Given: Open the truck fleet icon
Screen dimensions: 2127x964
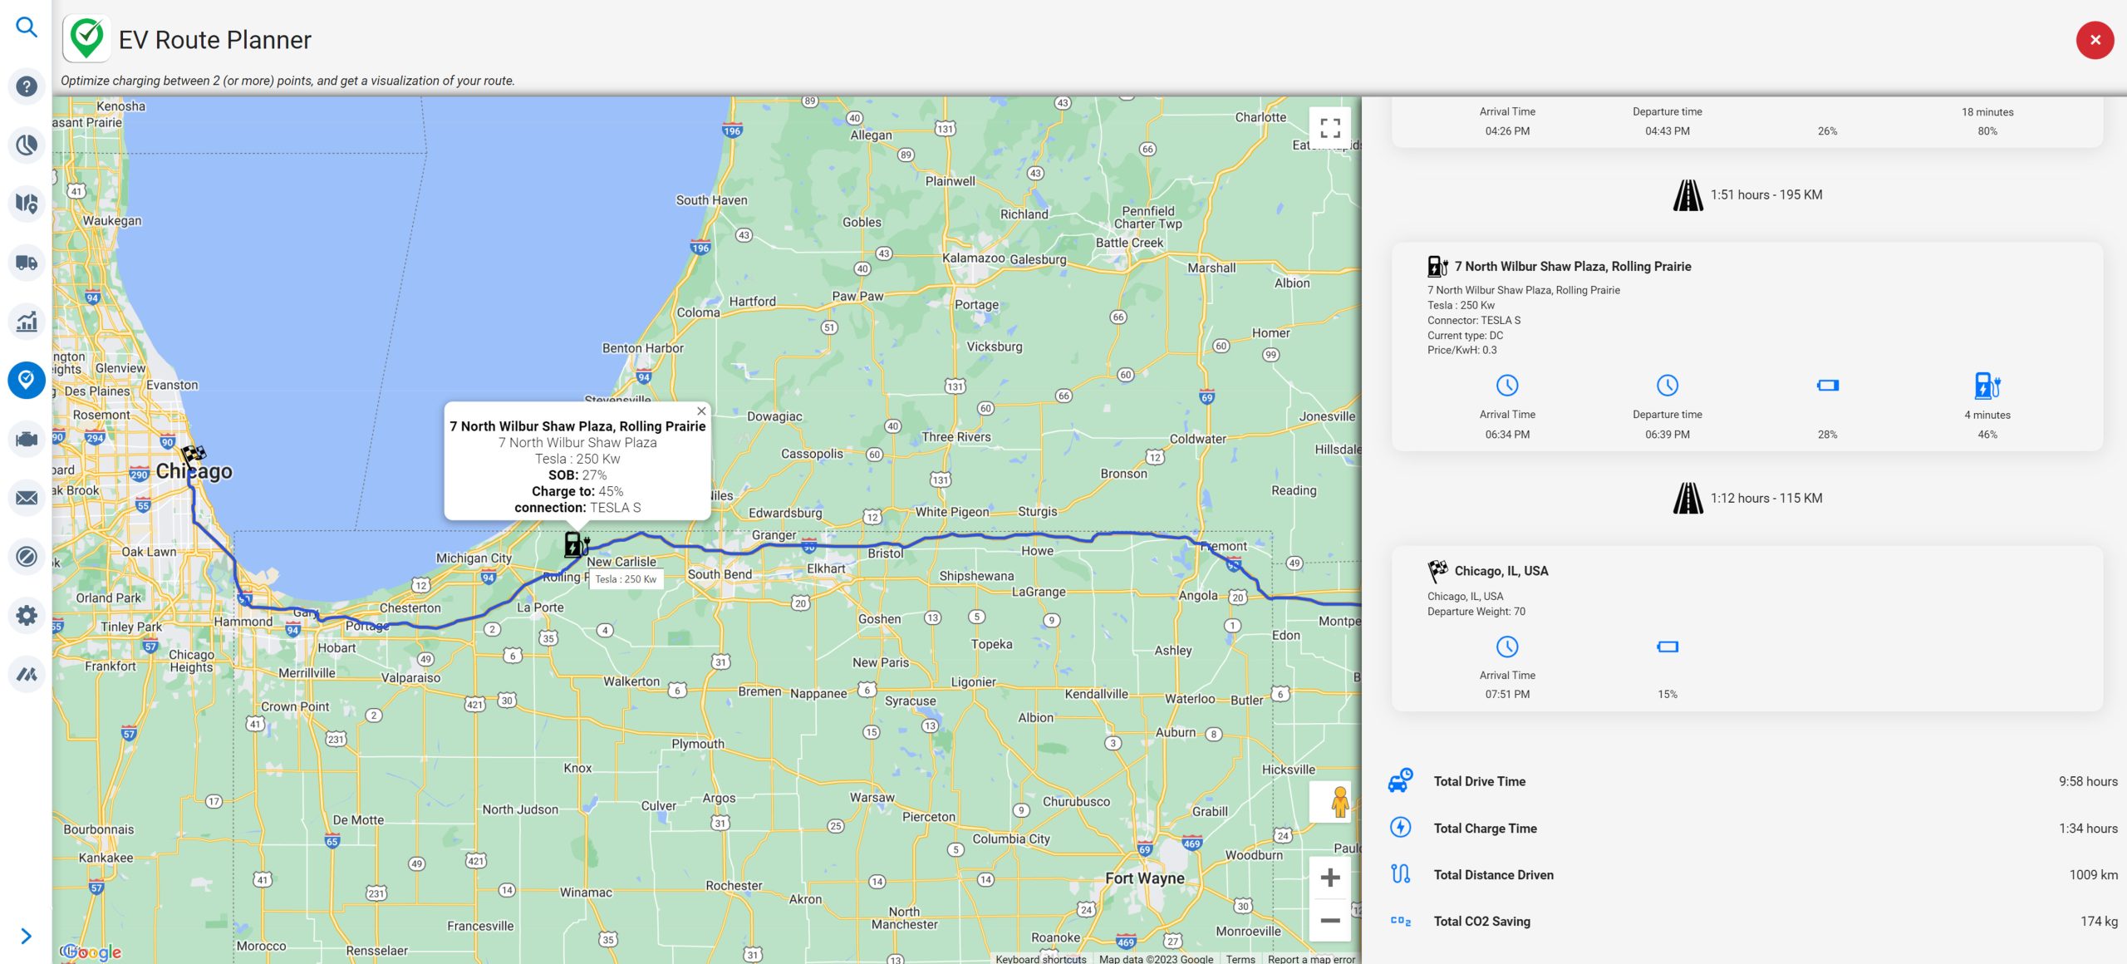Looking at the screenshot, I should click(x=27, y=263).
